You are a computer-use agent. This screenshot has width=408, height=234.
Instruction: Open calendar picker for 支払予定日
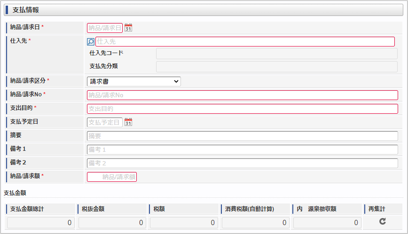(128, 122)
